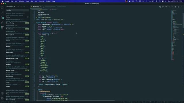The height and width of the screenshot is (103, 184).
Task: Install the EpicCamel2302 react snippets extension
Action: [27, 100]
